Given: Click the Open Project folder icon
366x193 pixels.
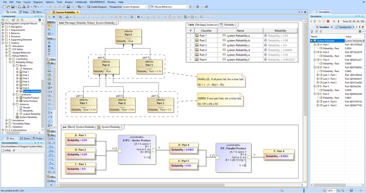Looking at the screenshot, I should point(8,7).
